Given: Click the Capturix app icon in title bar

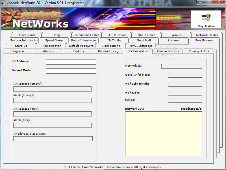Looking at the screenshot, I should click(3, 3).
